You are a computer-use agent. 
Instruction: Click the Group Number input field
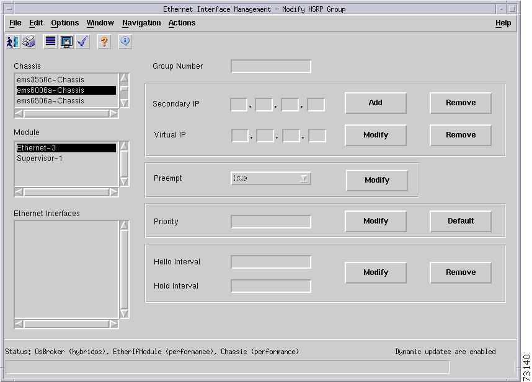[x=271, y=66]
